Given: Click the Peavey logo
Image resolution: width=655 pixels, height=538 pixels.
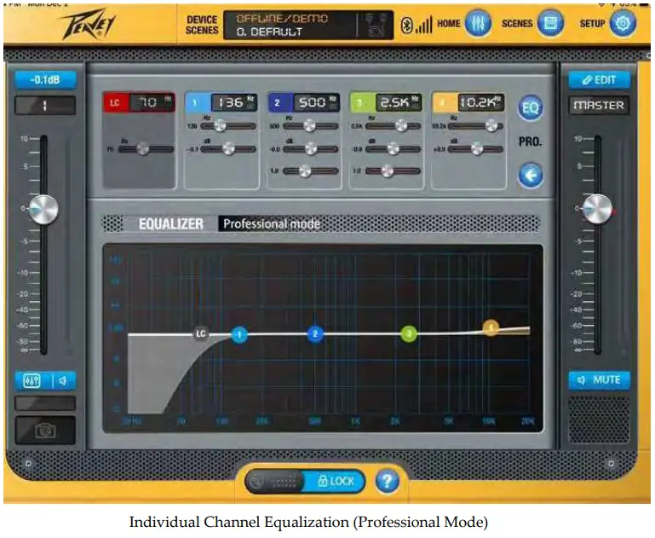Looking at the screenshot, I should tap(89, 24).
